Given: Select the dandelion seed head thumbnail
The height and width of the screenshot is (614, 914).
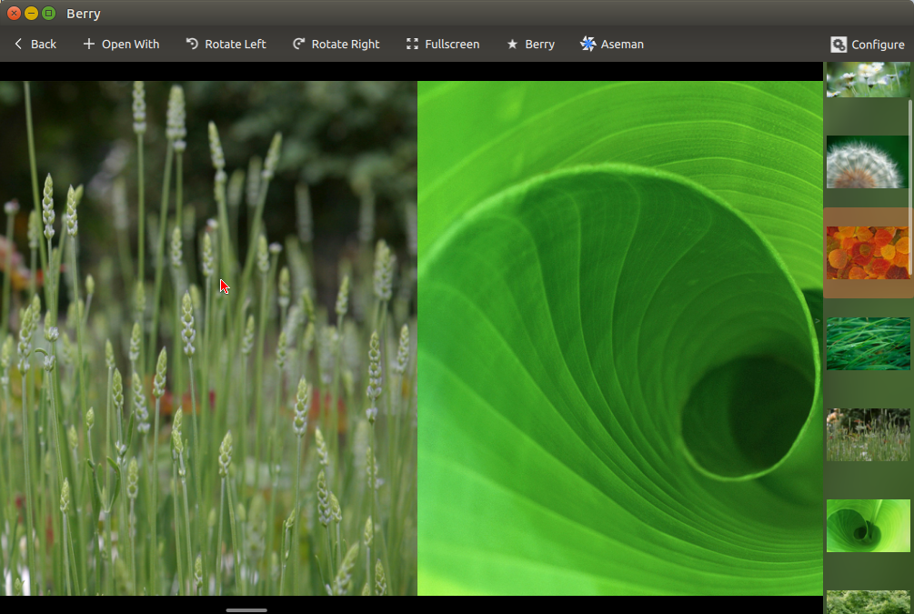Looking at the screenshot, I should pos(868,162).
